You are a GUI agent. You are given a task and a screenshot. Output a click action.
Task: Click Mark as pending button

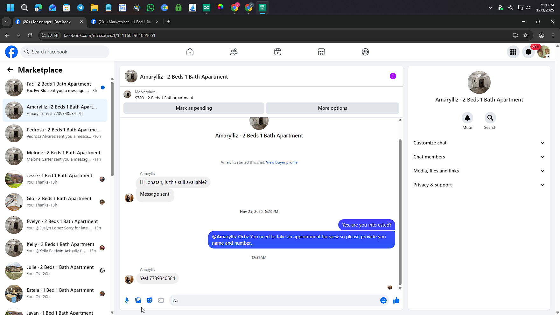194,108
